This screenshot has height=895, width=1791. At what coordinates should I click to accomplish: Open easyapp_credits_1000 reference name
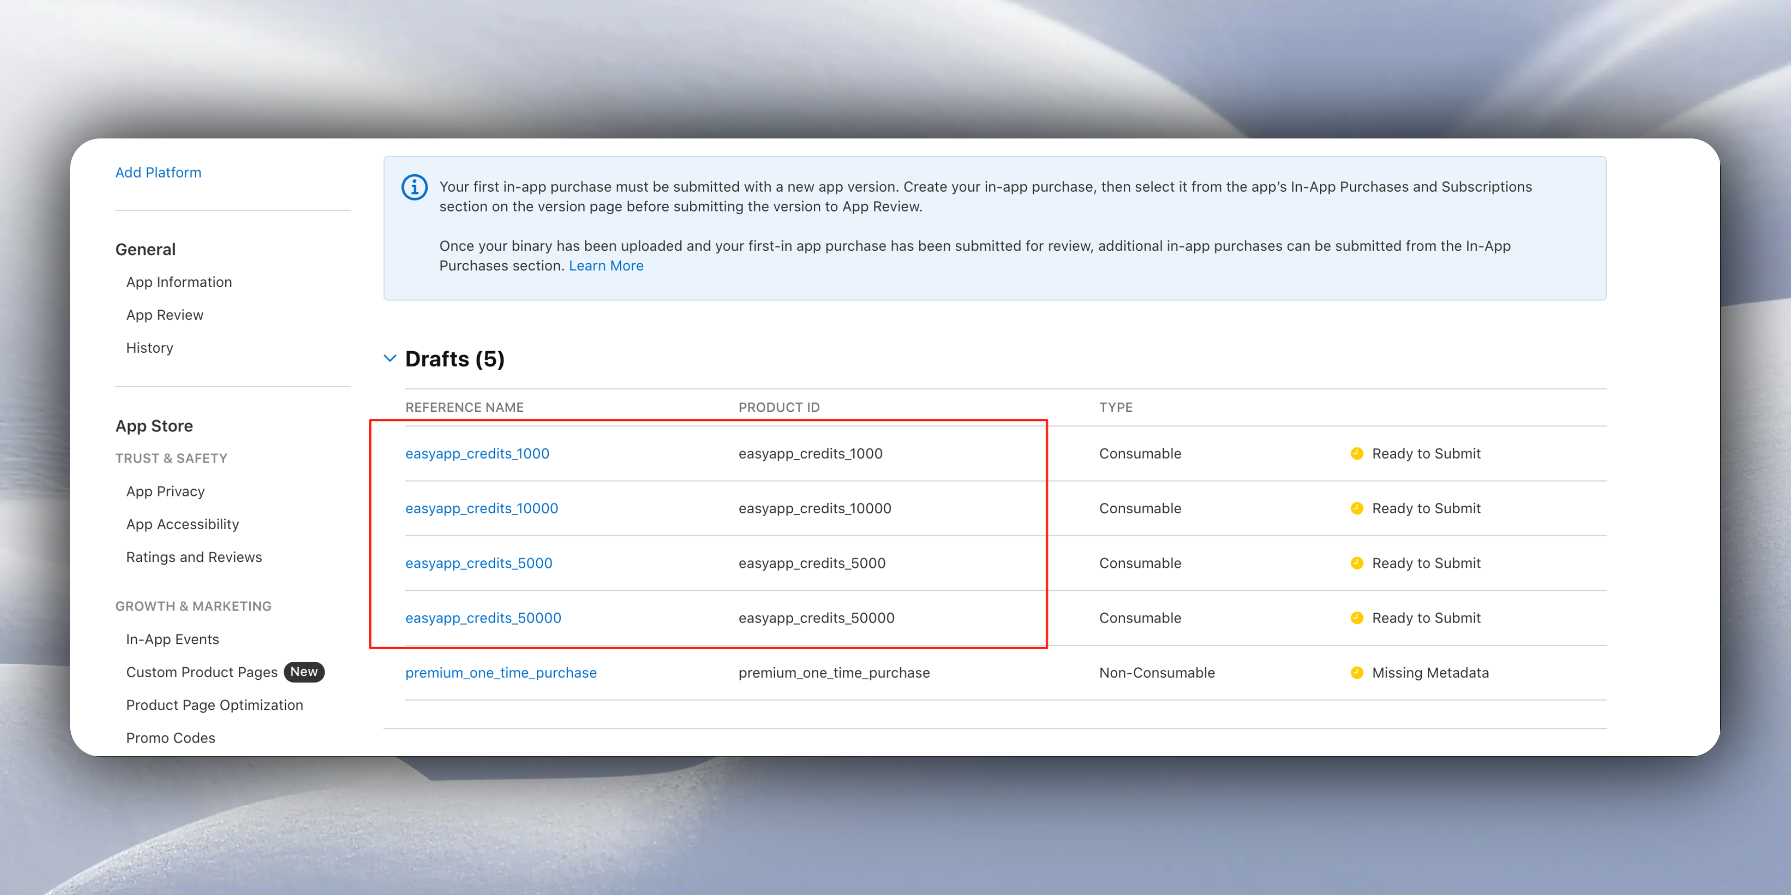[477, 454]
